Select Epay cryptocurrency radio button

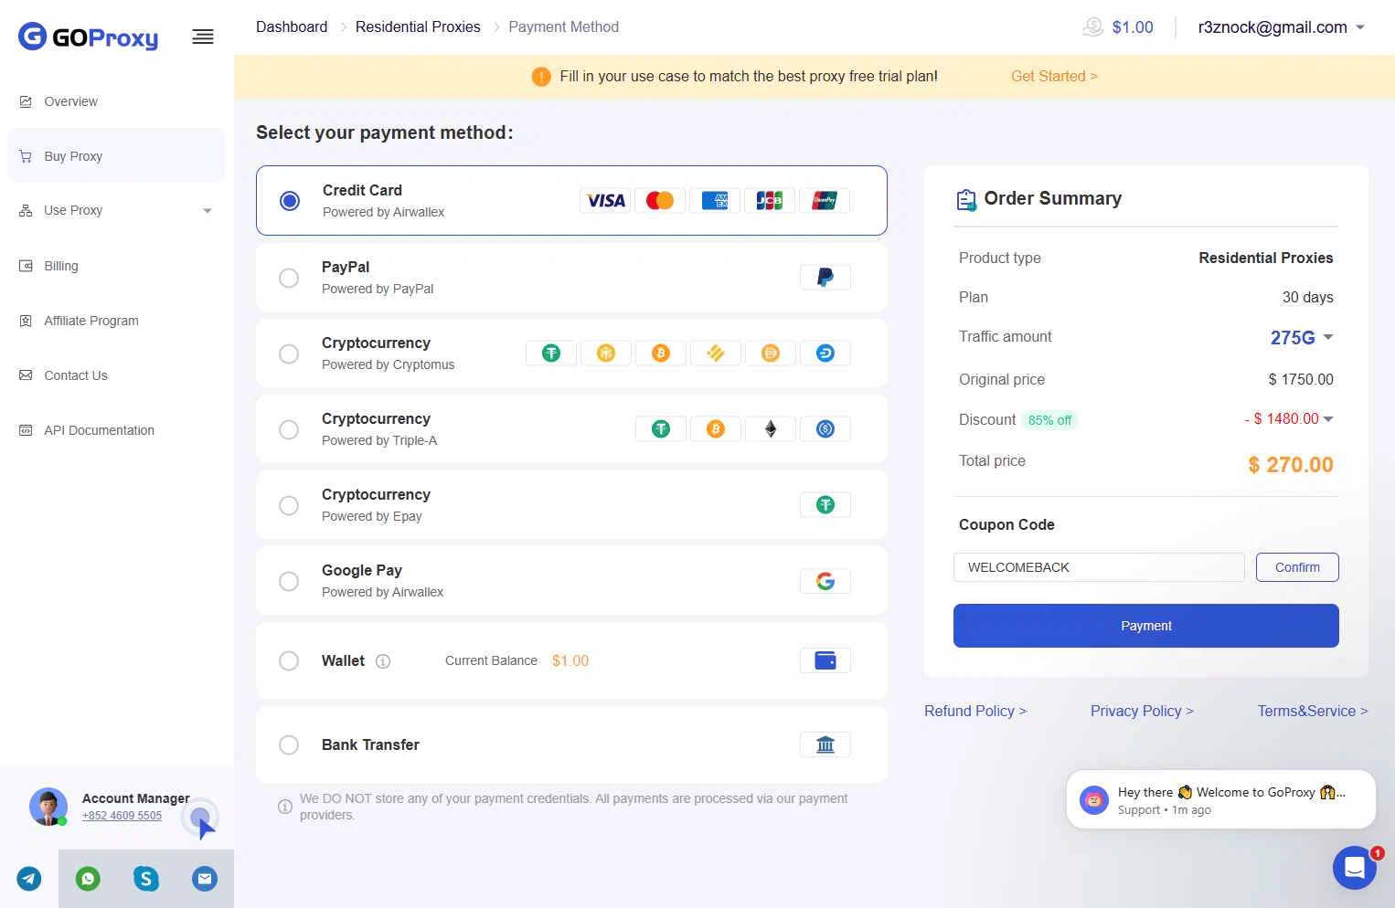pos(289,505)
